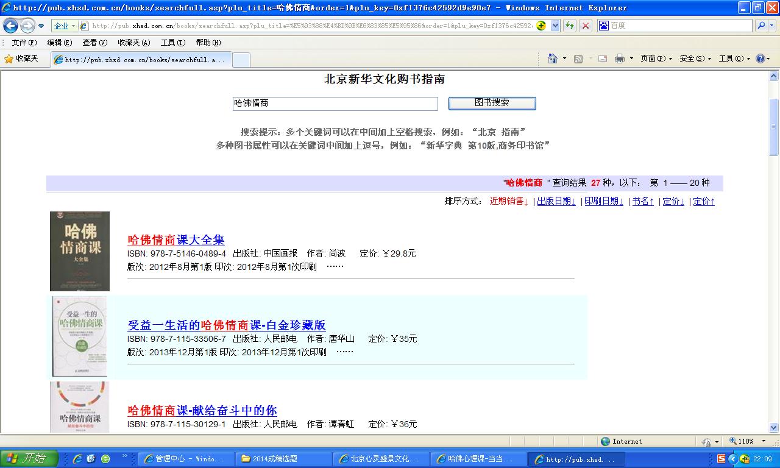Screen dimensions: 780x468
Task: Stop loading with the red X icon
Action: (585, 26)
